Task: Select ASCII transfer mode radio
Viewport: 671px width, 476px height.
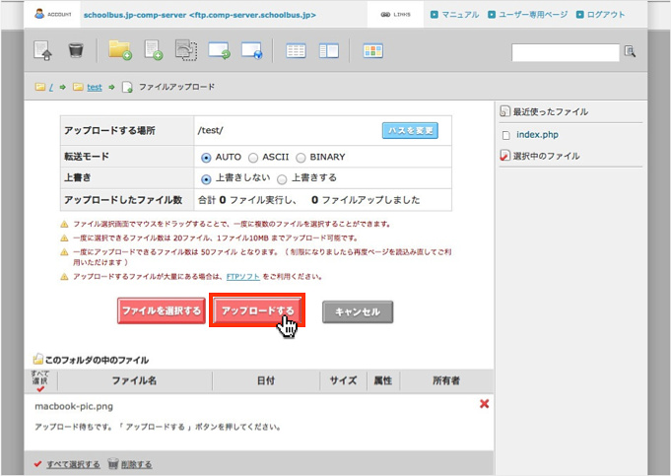Action: point(253,158)
